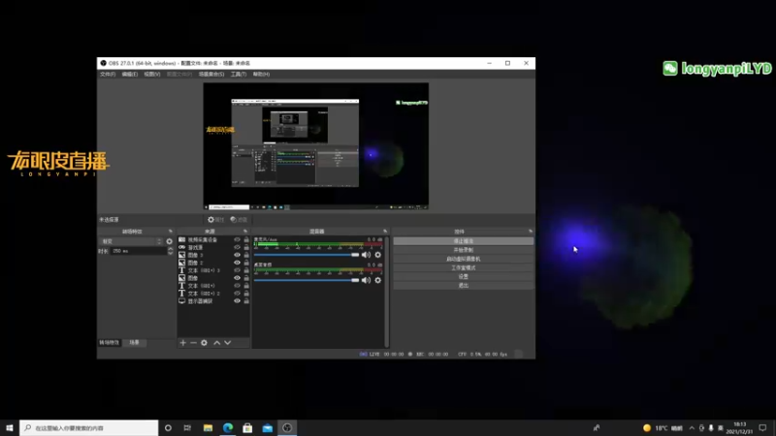776x436 pixels.
Task: Move source down with the down arrow
Action: point(228,343)
